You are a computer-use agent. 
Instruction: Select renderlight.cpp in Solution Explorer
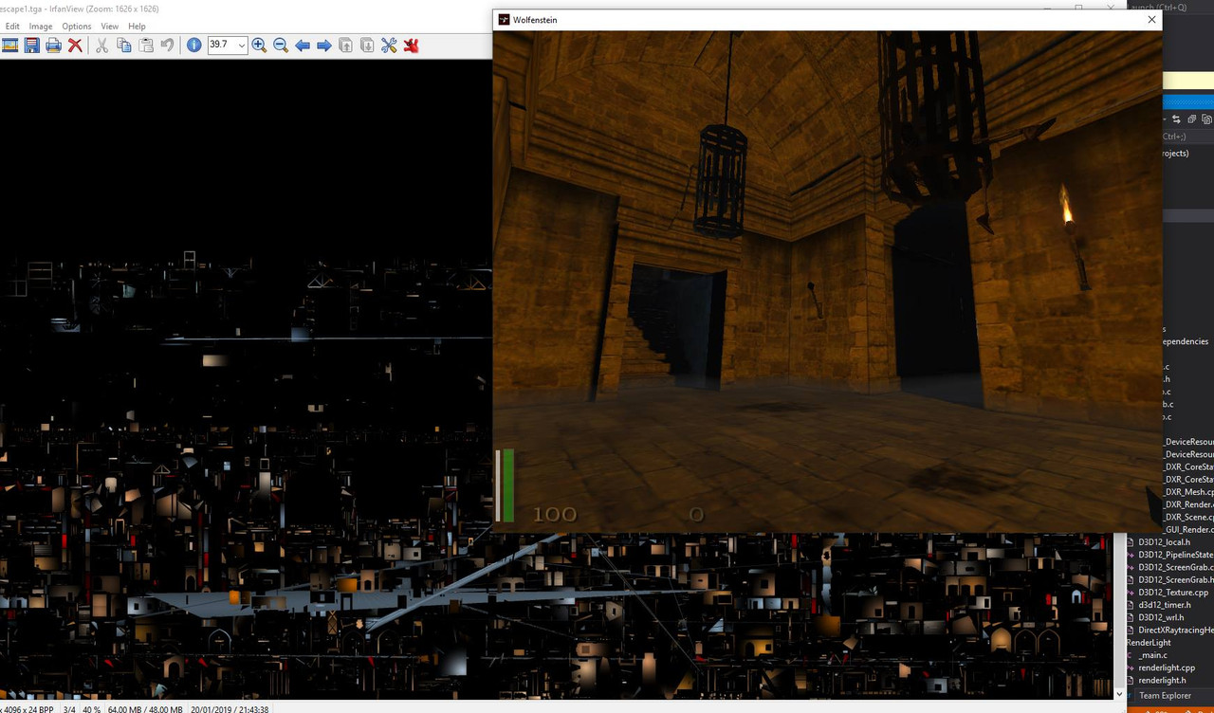1167,667
